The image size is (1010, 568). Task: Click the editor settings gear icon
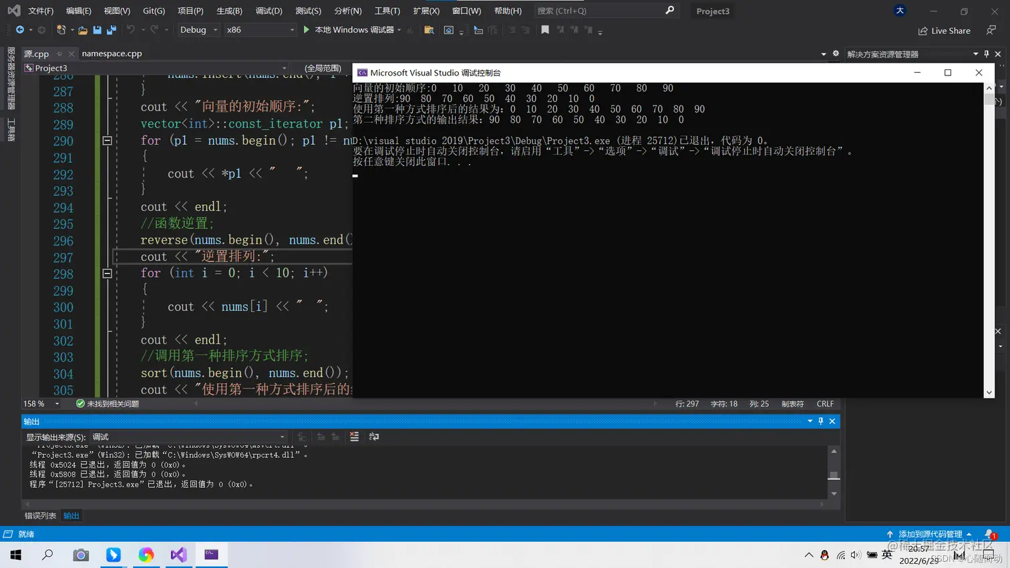(x=836, y=54)
